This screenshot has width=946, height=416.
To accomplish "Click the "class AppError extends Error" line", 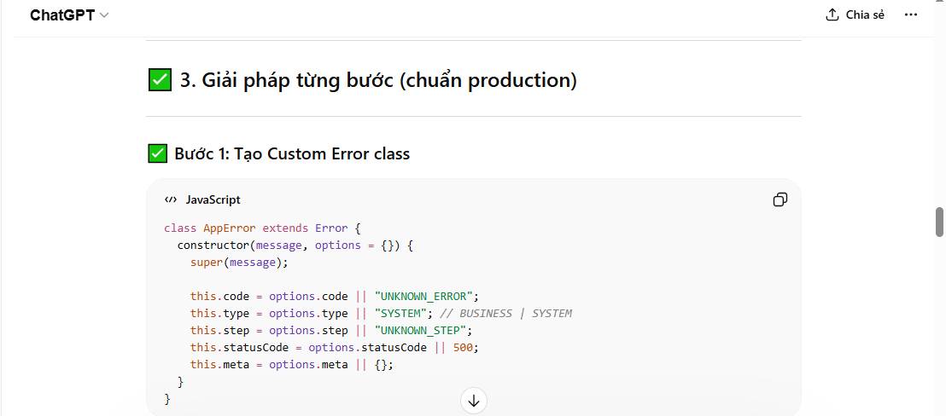I will pos(263,228).
